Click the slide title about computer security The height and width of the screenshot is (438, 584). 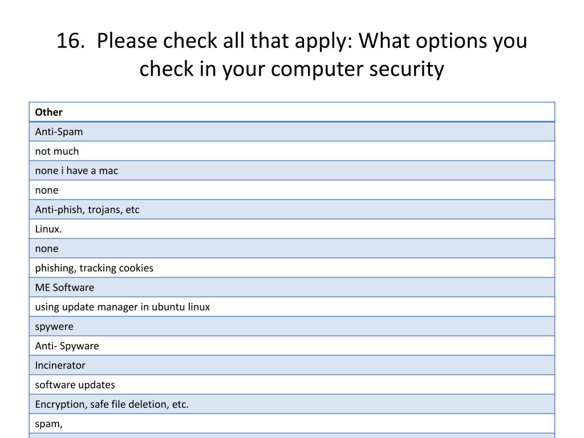coord(292,54)
